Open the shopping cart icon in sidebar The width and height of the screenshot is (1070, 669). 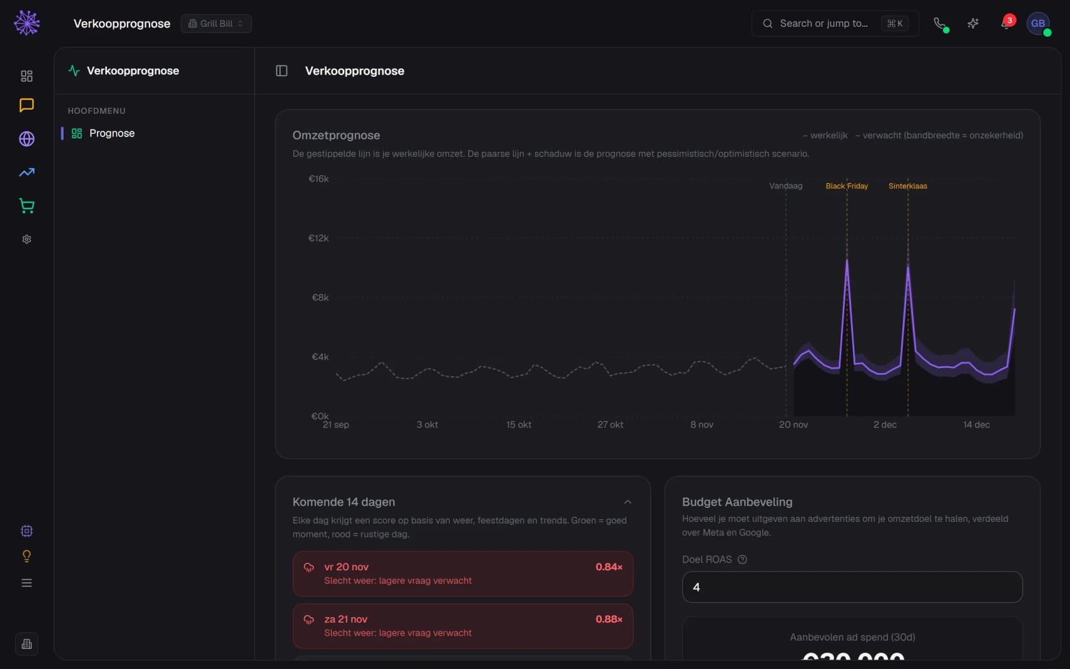point(26,206)
